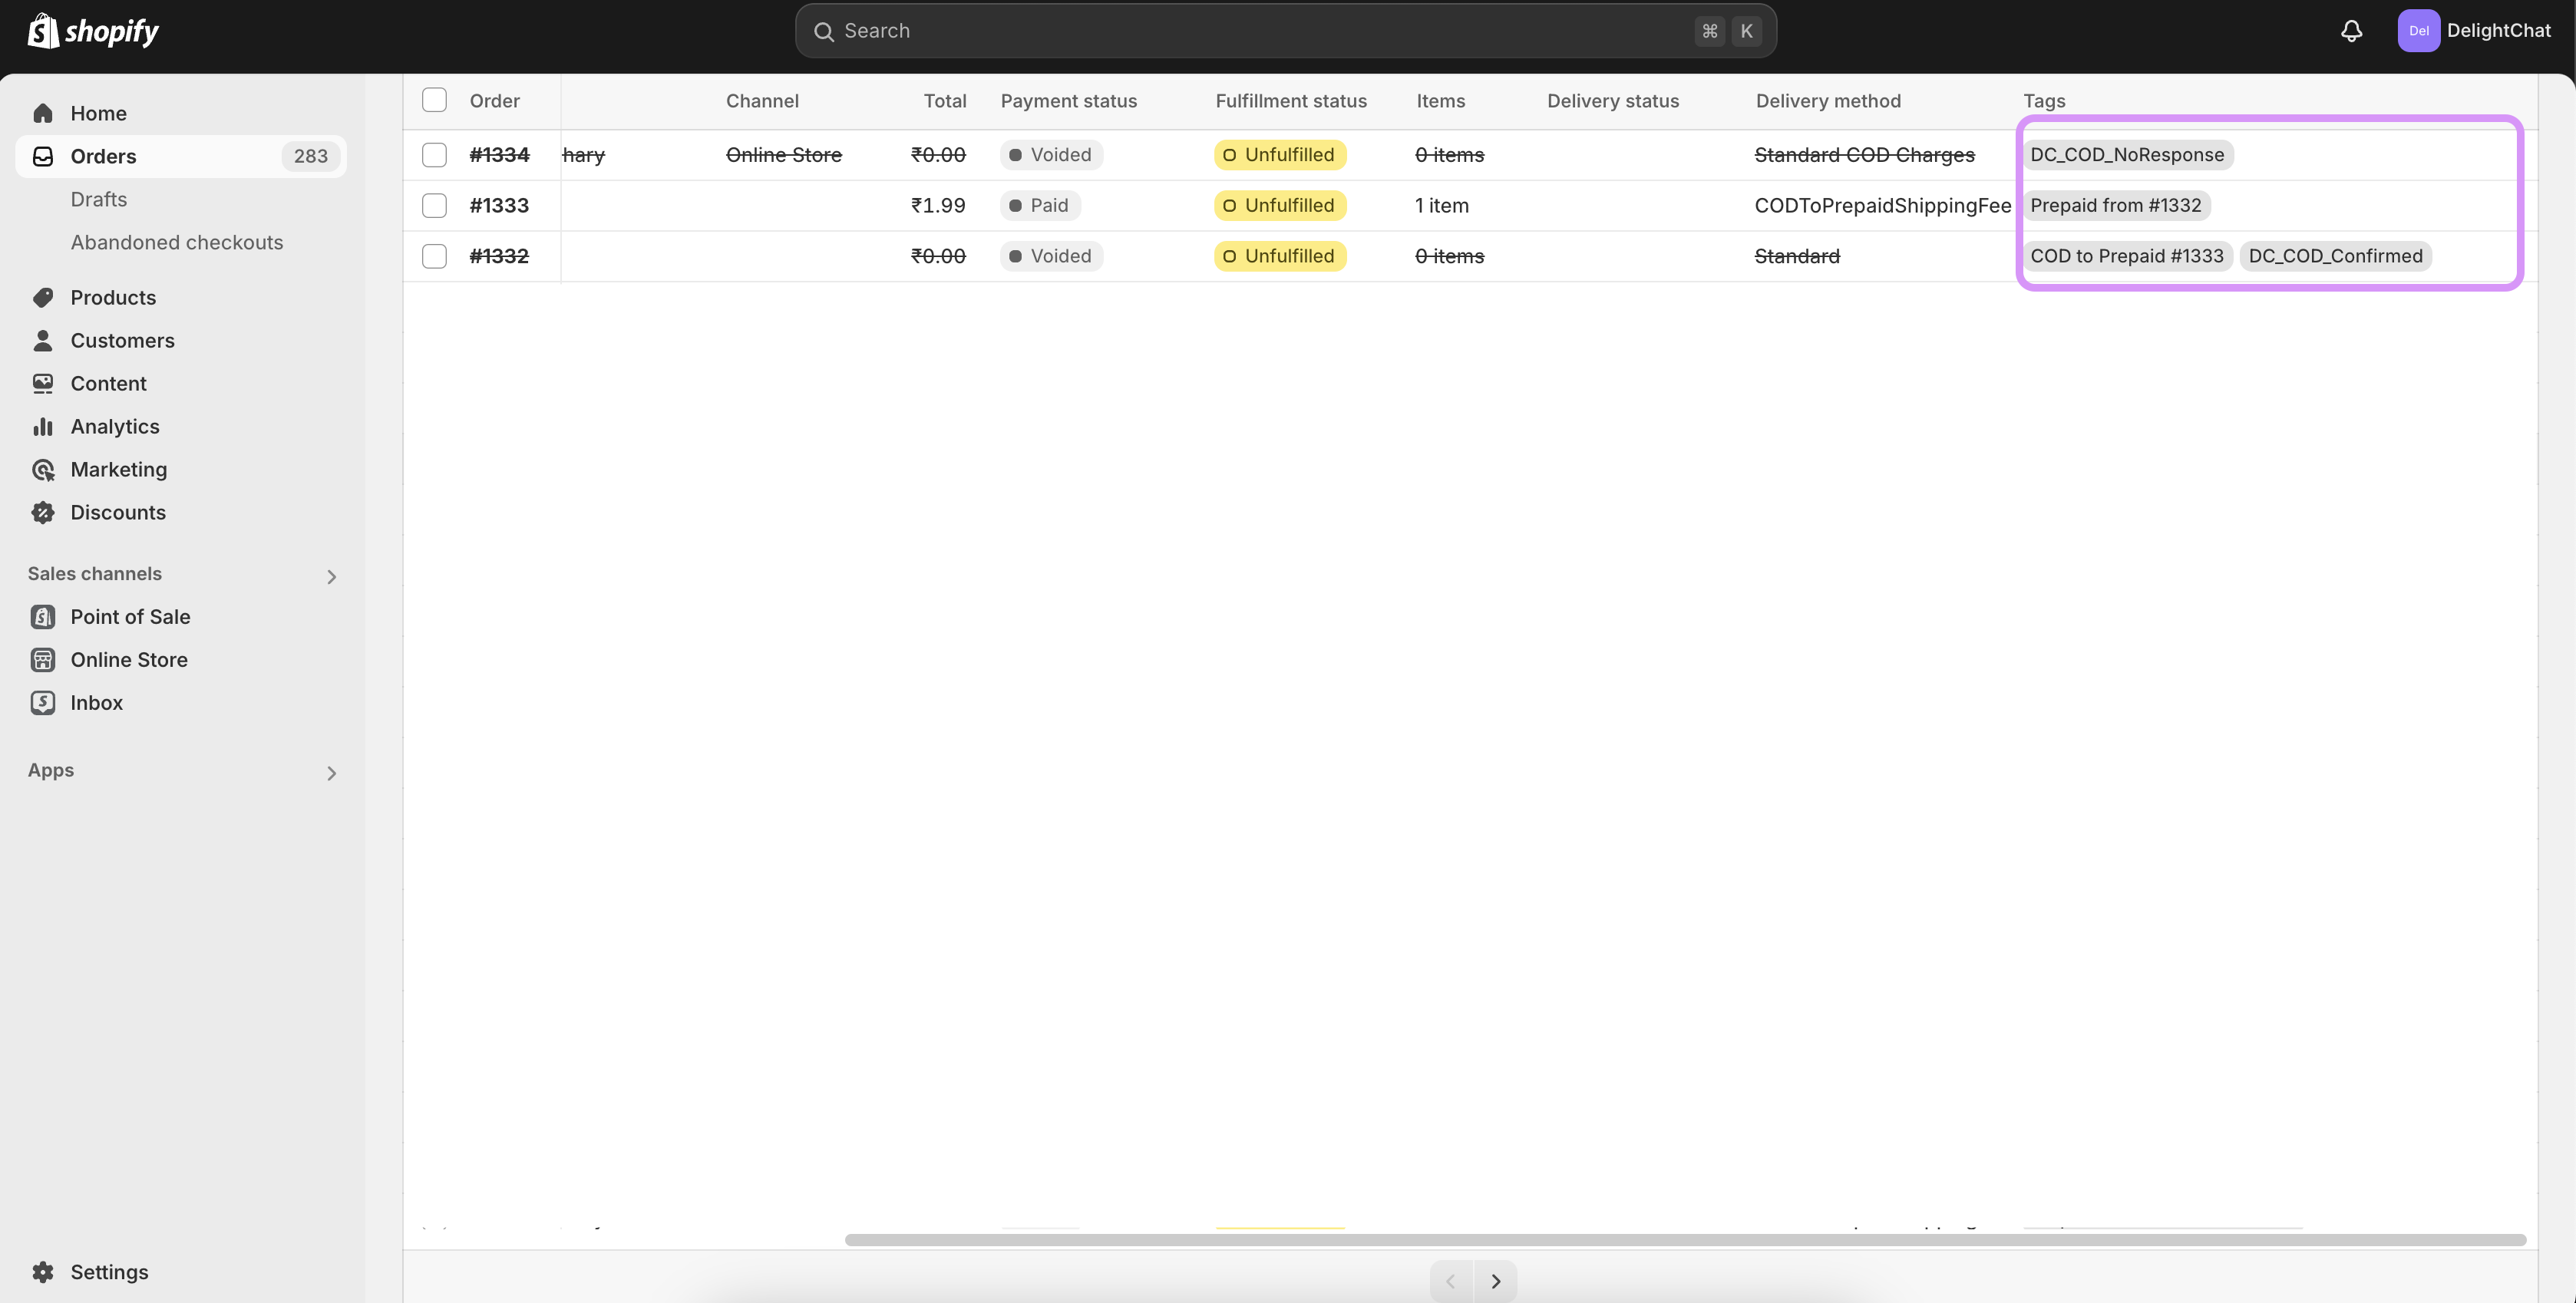Click the Delivery method column header
The image size is (2576, 1303).
[x=1828, y=101]
